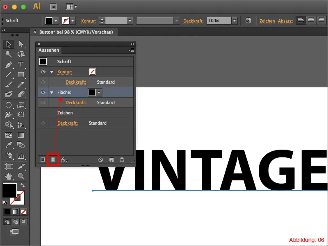Screen dimensions: 328x246
Task: Click large fill swatch in toolbox
Action: click(9, 190)
